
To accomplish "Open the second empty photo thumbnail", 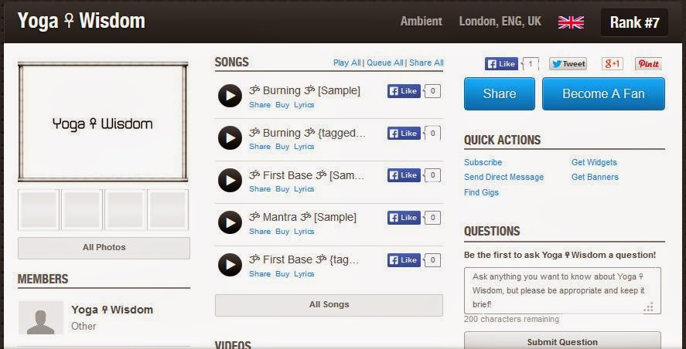I will click(82, 210).
